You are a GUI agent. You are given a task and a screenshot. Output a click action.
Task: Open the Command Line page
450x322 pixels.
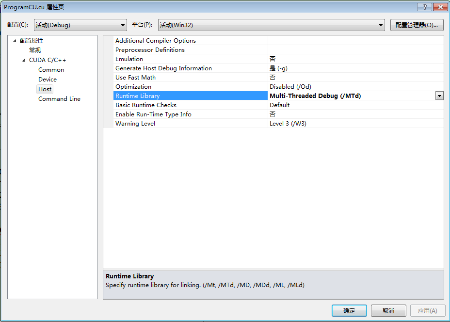(60, 99)
